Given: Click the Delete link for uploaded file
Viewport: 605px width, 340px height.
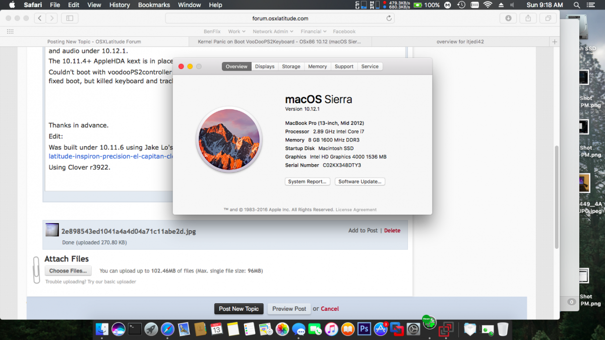Looking at the screenshot, I should pyautogui.click(x=392, y=231).
